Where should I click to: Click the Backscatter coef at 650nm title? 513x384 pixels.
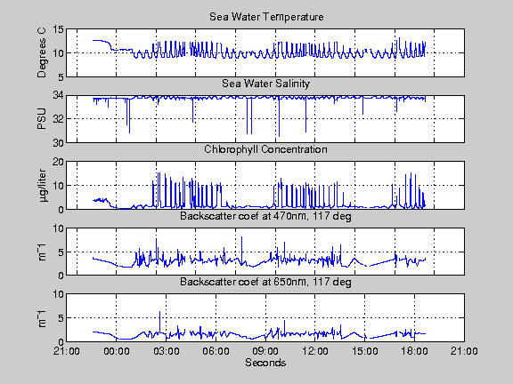265,282
